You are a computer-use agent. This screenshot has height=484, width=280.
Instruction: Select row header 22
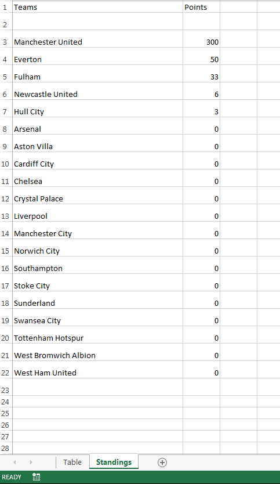click(x=6, y=373)
